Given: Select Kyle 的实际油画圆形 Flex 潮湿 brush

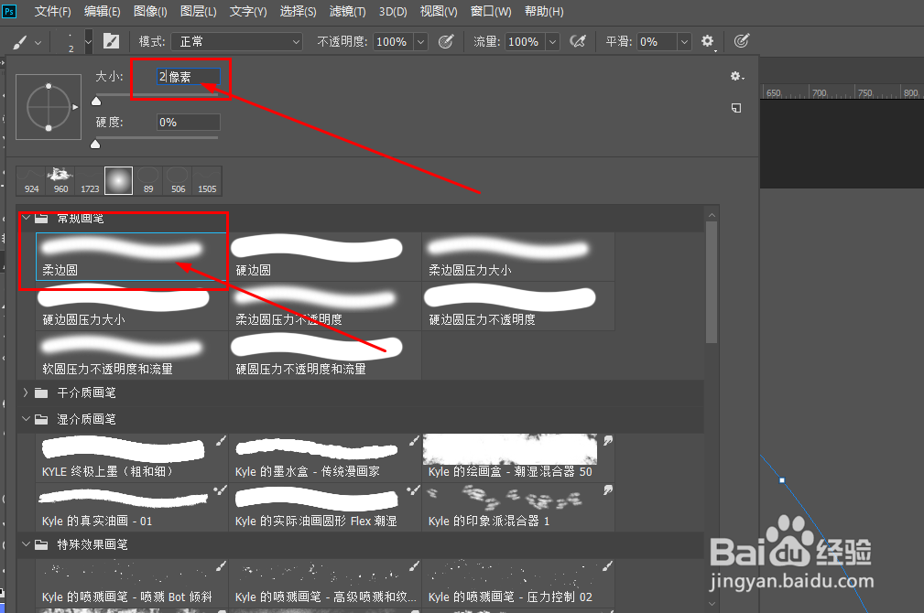Looking at the screenshot, I should pyautogui.click(x=325, y=508).
